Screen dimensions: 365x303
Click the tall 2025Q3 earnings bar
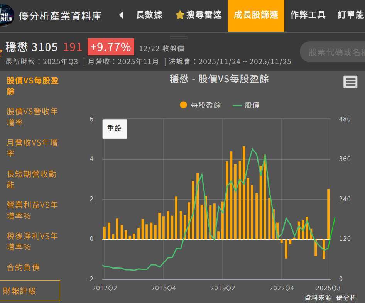point(329,214)
